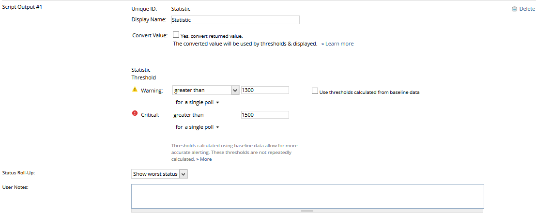
Task: Click inside the User Notes text area
Action: (x=307, y=196)
